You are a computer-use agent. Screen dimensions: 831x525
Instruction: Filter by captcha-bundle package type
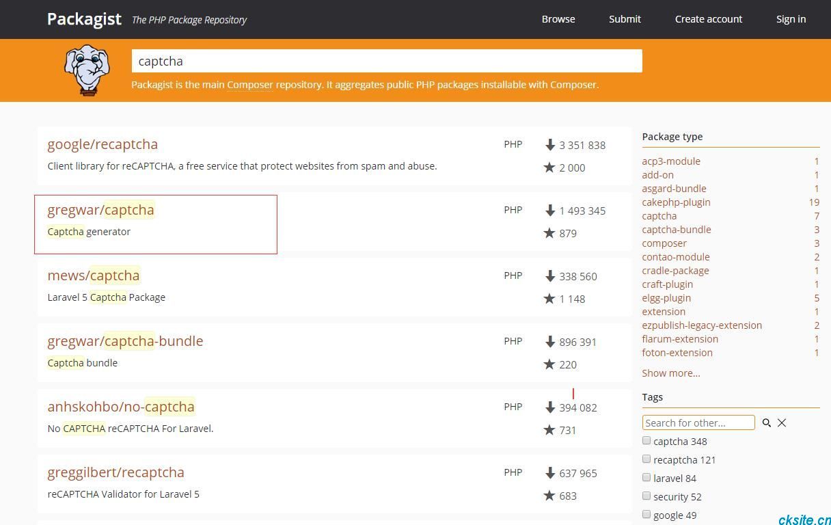677,230
